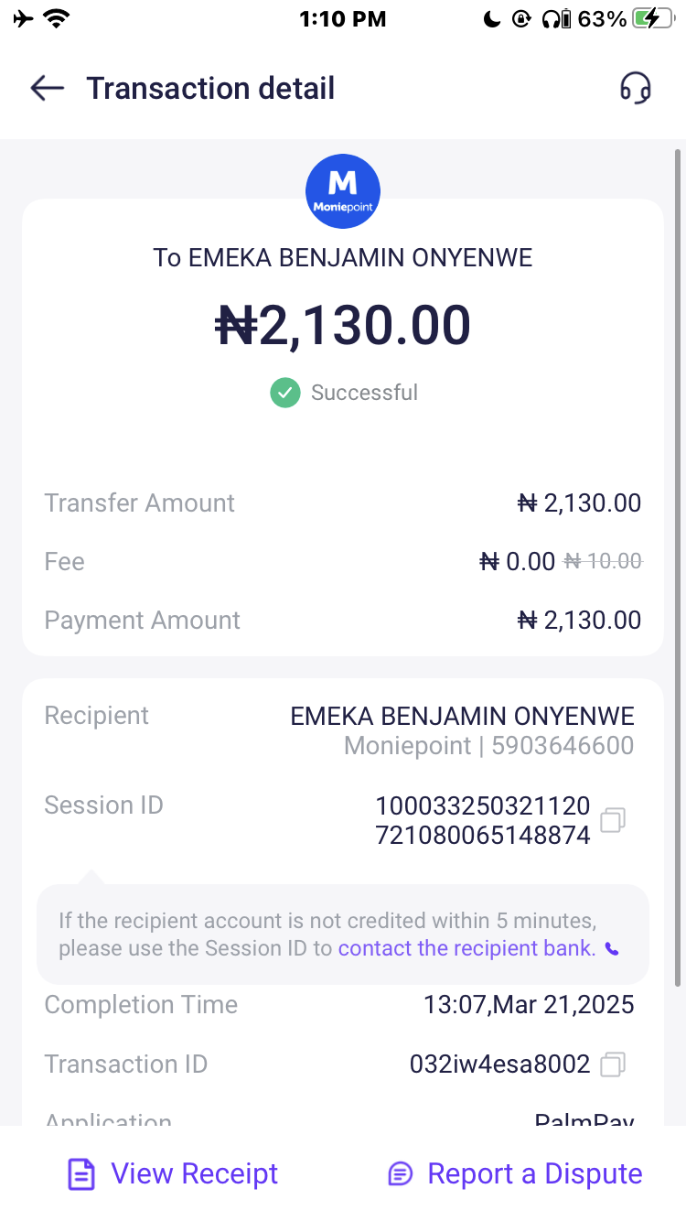Tap the ₦2,130.00 headline amount
686x1221 pixels.
pos(343,325)
